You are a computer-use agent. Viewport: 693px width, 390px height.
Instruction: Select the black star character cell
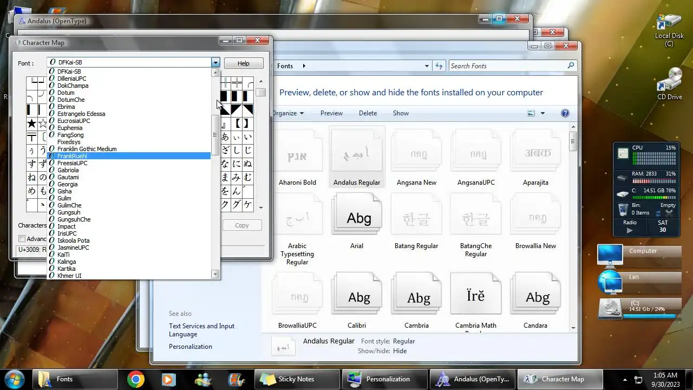[32, 124]
